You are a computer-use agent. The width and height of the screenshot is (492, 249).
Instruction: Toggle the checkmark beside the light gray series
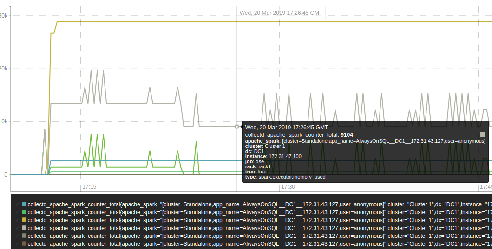tap(18, 228)
